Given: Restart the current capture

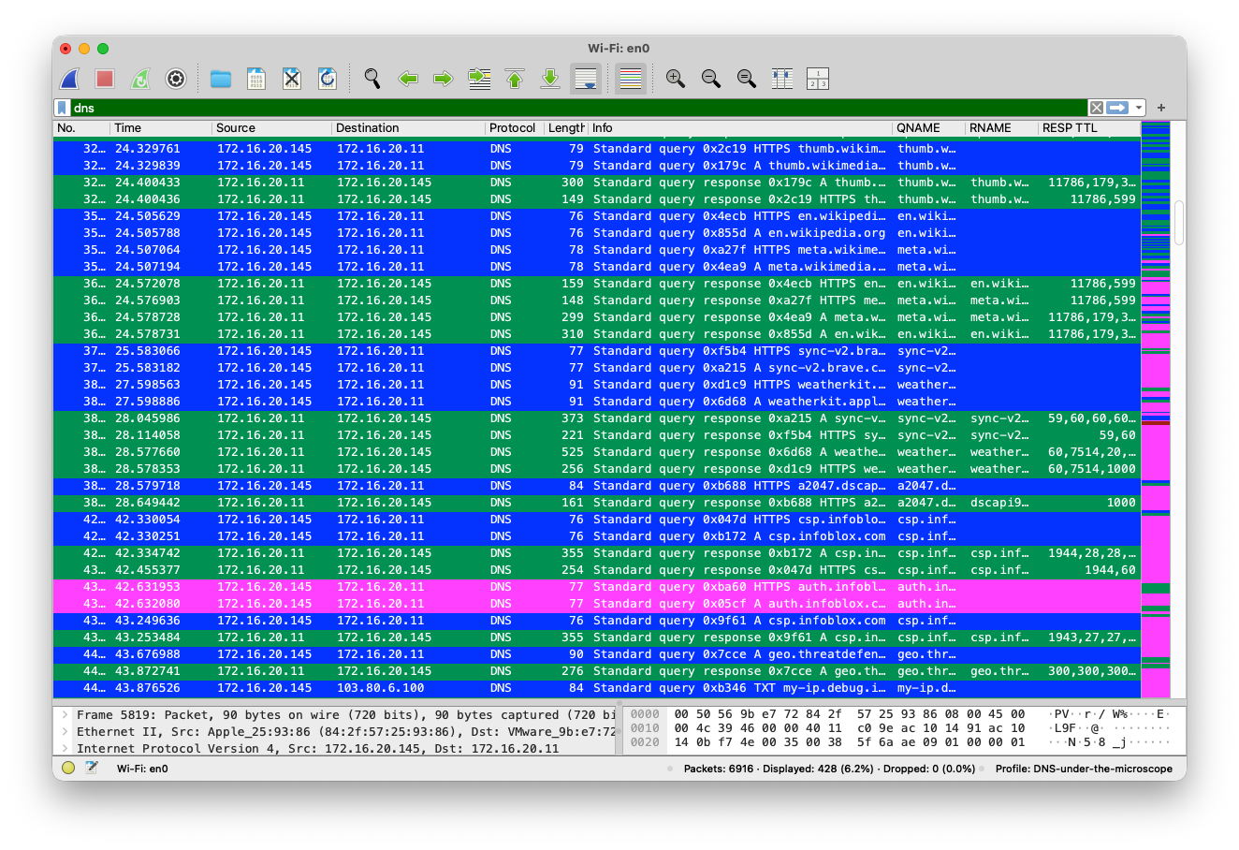Looking at the screenshot, I should (140, 80).
